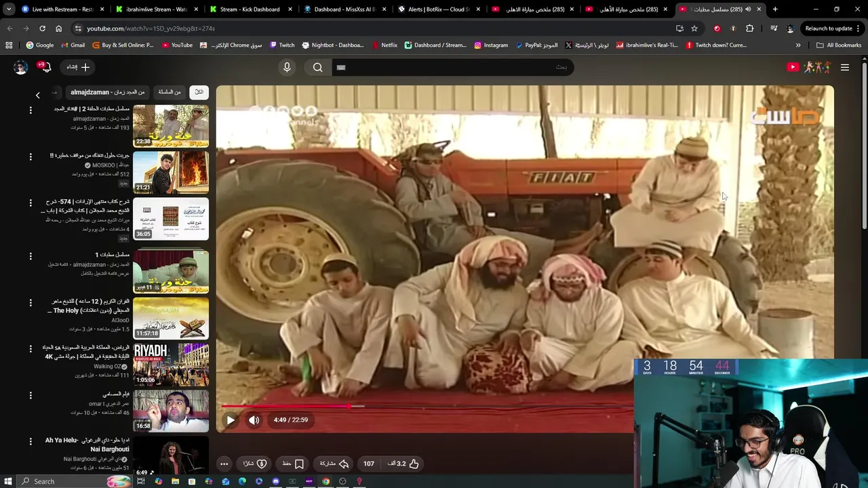Open the YouTube hamburger guide menu
Screen dimensions: 868x488
pyautogui.click(x=845, y=67)
